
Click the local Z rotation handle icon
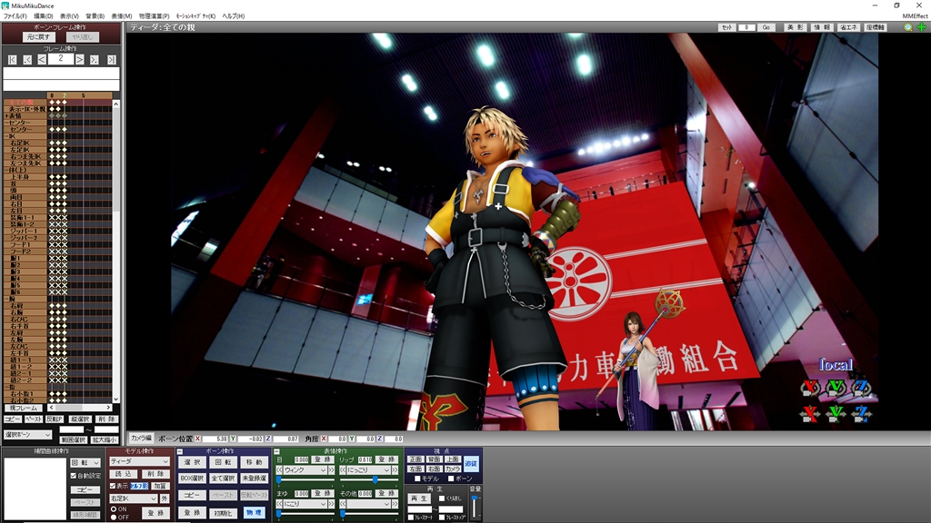click(862, 389)
